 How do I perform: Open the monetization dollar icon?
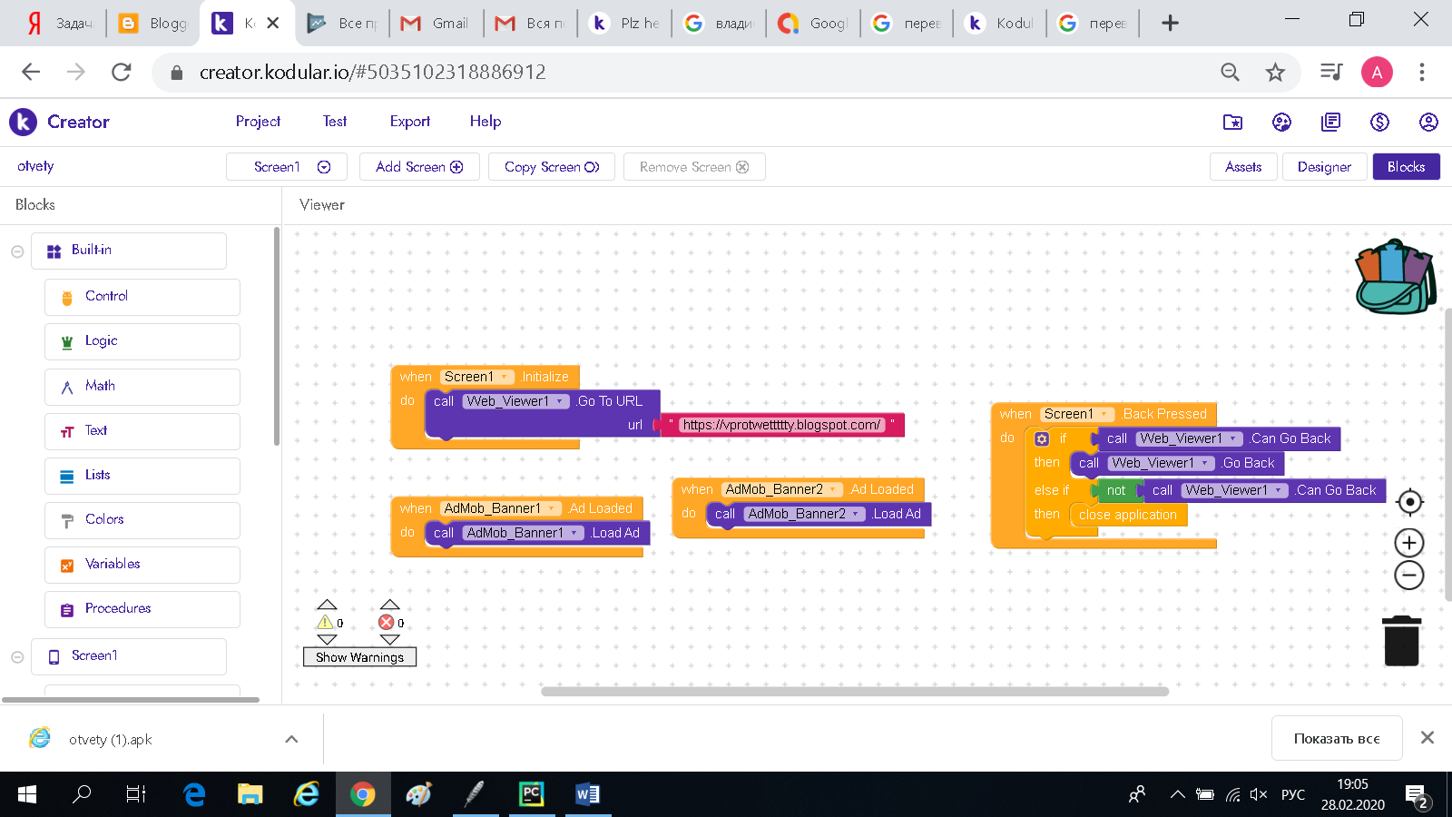click(x=1379, y=122)
